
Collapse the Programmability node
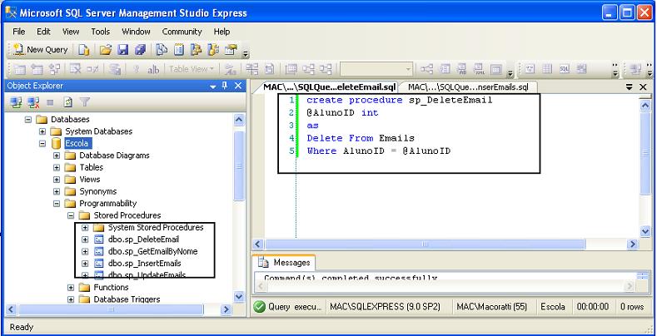(x=57, y=204)
